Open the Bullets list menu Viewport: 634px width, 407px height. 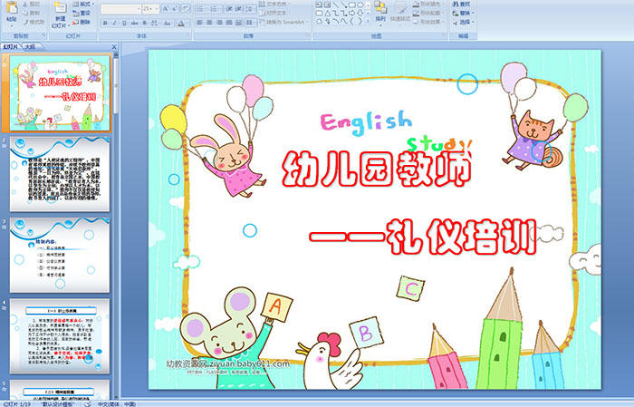pyautogui.click(x=201, y=8)
